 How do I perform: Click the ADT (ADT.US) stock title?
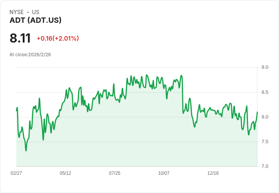36,21
